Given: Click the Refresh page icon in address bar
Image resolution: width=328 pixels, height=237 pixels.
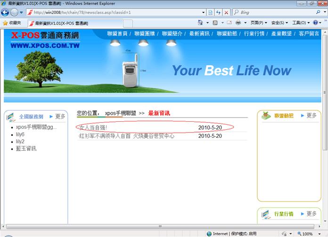Looking at the screenshot, I should coord(218,12).
